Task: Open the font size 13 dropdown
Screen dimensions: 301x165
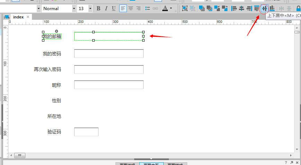Action: tap(90, 8)
